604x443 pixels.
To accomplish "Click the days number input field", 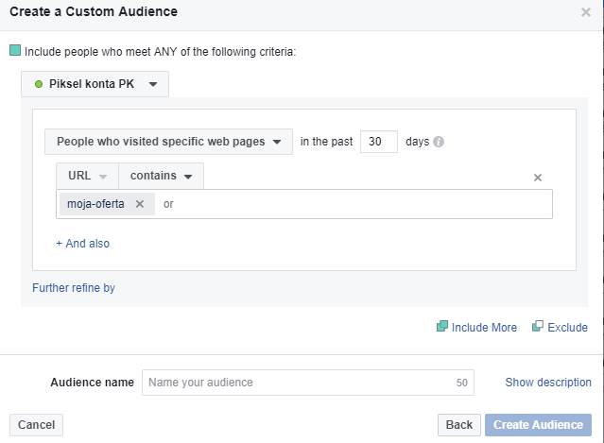I will [378, 142].
